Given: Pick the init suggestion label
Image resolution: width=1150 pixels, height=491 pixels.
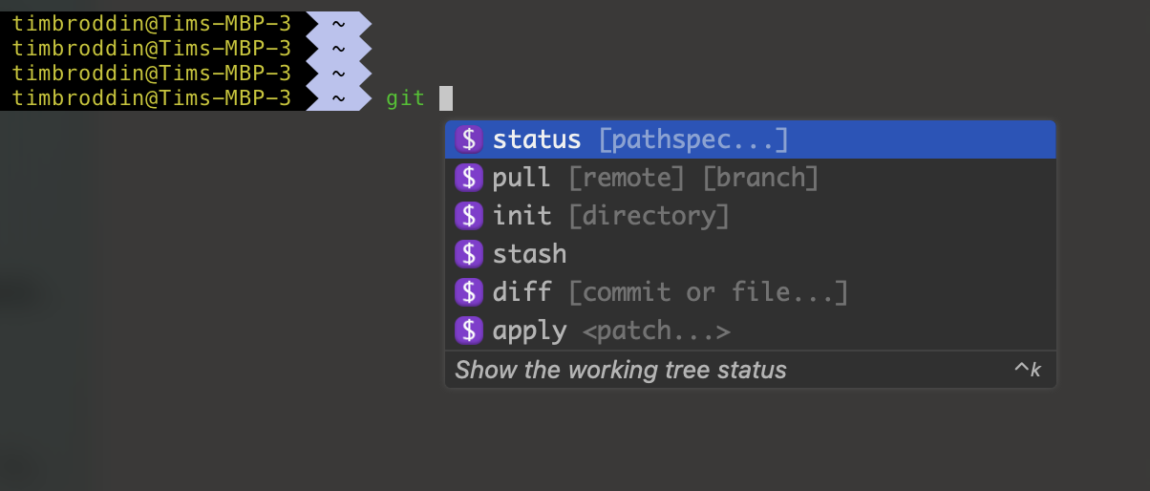Looking at the screenshot, I should [x=522, y=216].
